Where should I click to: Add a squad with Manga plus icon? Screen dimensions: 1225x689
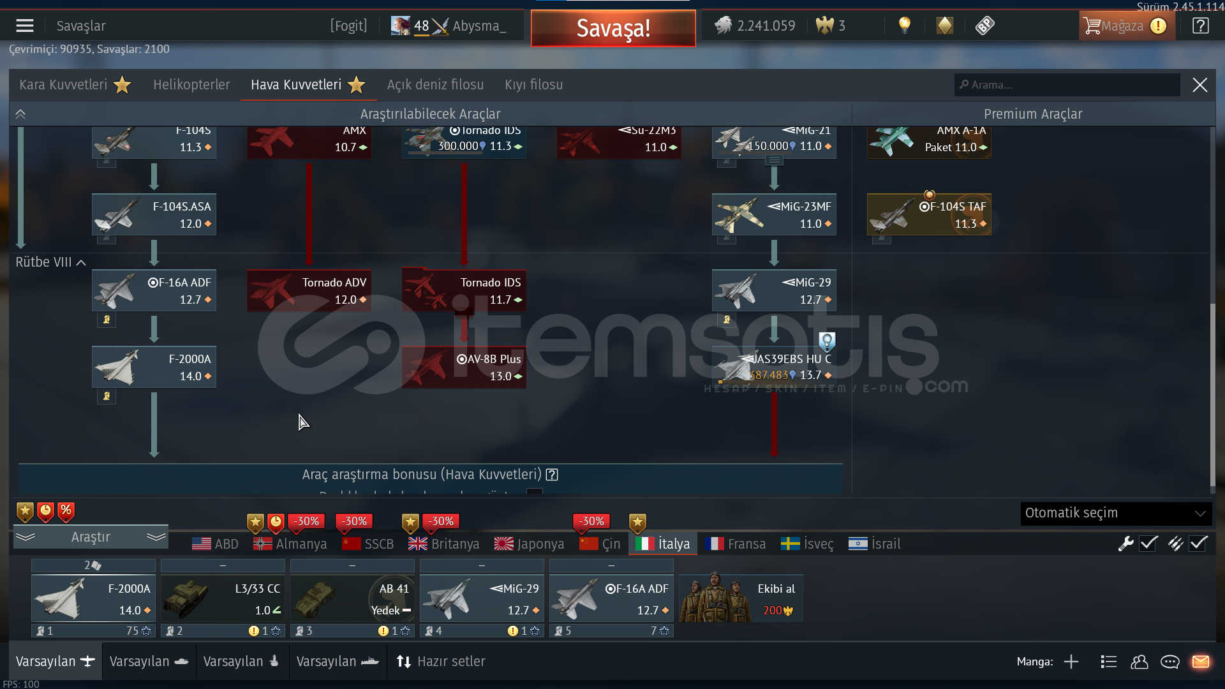coord(1071,662)
